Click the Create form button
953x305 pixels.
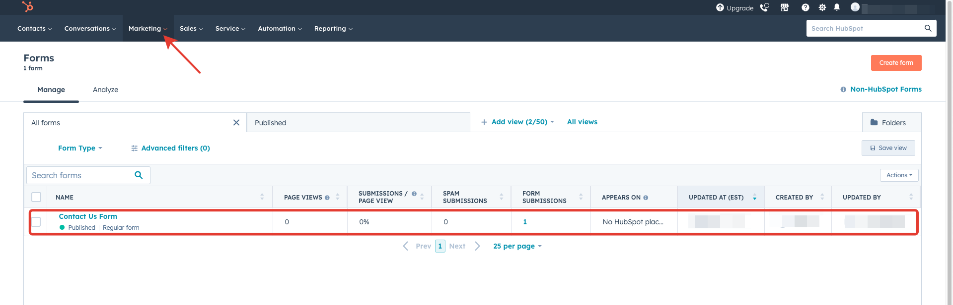tap(896, 63)
